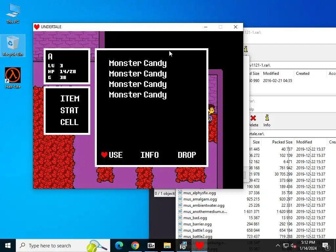The width and height of the screenshot is (336, 252).
Task: Switch to 7-Zip in the taskbar
Action: coord(151,245)
